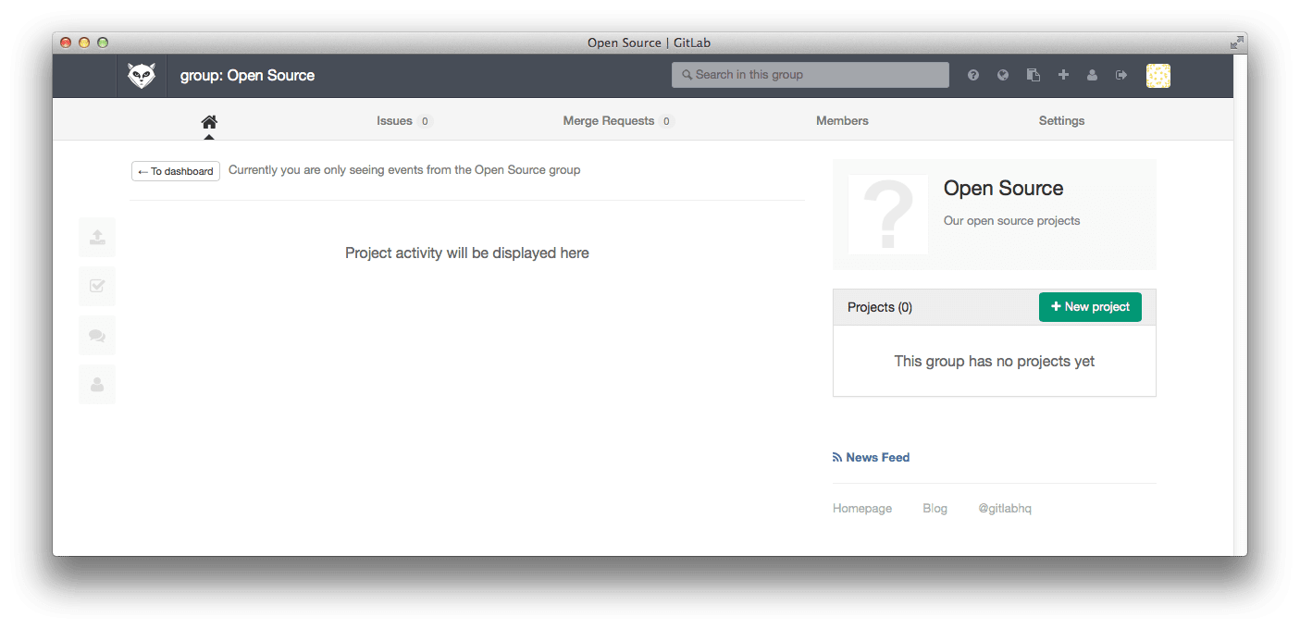
Task: Click the sign out arrow icon
Action: (x=1122, y=75)
